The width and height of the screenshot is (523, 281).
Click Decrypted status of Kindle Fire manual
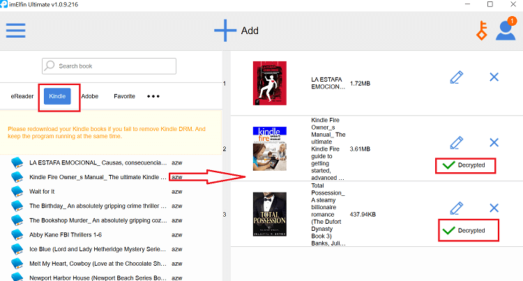click(464, 165)
